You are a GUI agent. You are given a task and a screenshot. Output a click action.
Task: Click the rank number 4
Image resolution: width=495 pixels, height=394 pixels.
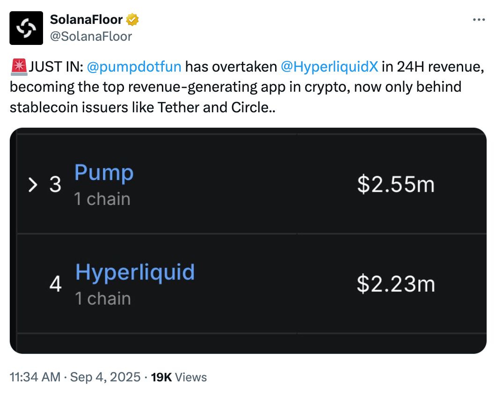click(x=56, y=284)
